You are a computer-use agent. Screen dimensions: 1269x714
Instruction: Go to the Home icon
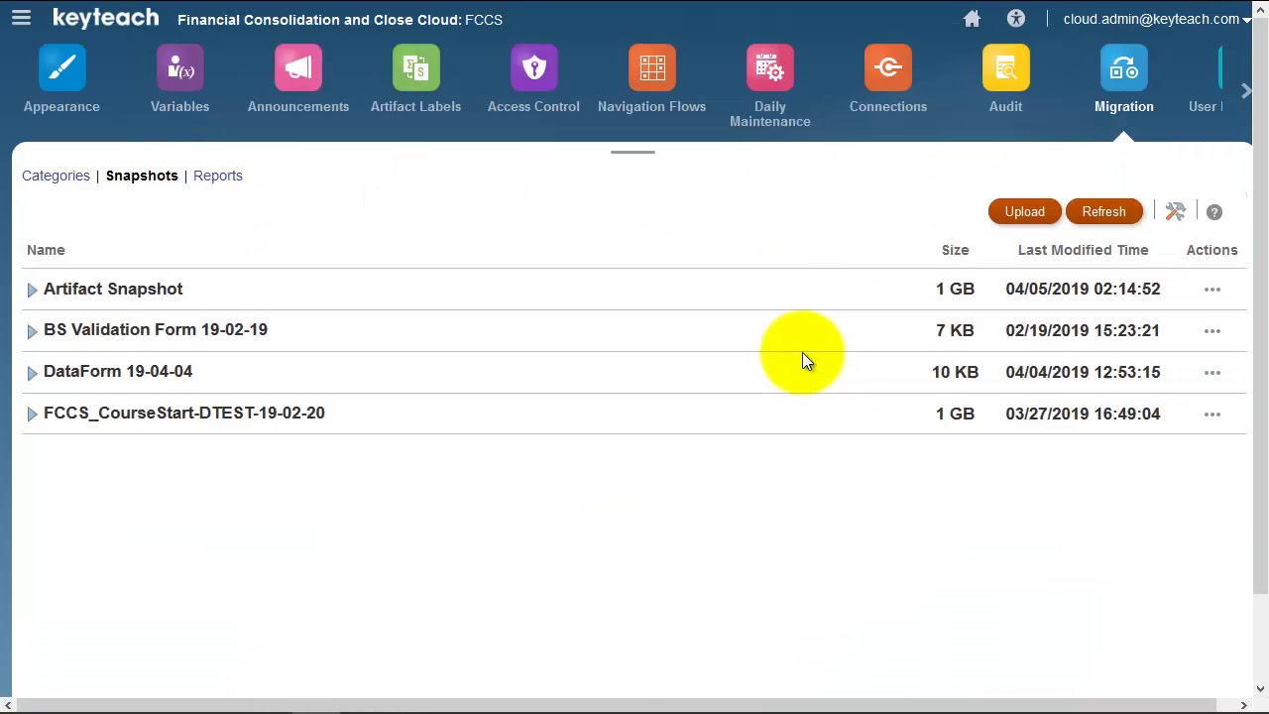pyautogui.click(x=972, y=19)
